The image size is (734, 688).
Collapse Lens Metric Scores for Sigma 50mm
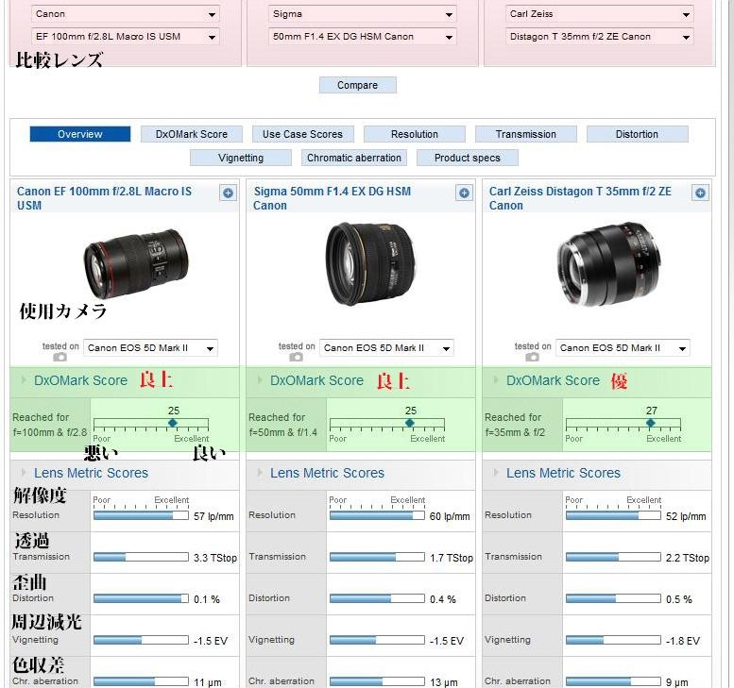(260, 473)
